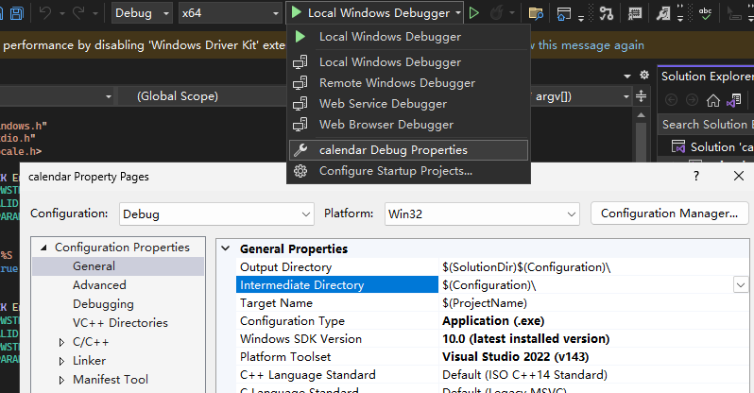This screenshot has height=393, width=754.
Task: Click the certificate sheet toolbar icon
Action: 635,13
